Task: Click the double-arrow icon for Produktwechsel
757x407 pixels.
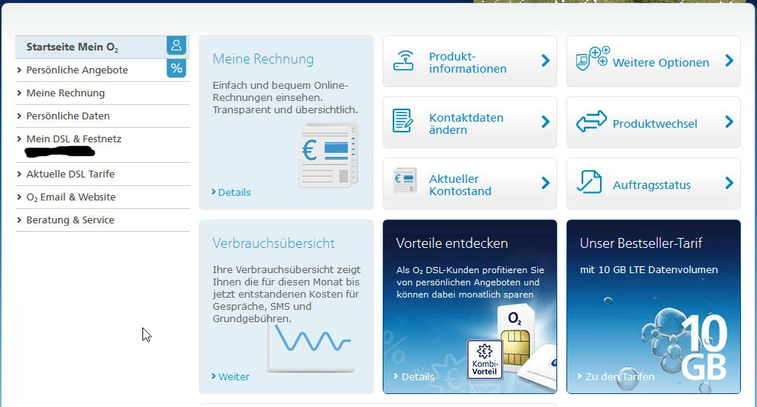Action: [592, 121]
